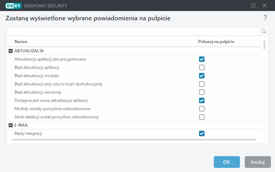The height and width of the screenshot is (172, 275).
Task: Toggle 'Dostępna jest nowa aktualizacja aplikacji' checkbox
Action: tap(202, 100)
